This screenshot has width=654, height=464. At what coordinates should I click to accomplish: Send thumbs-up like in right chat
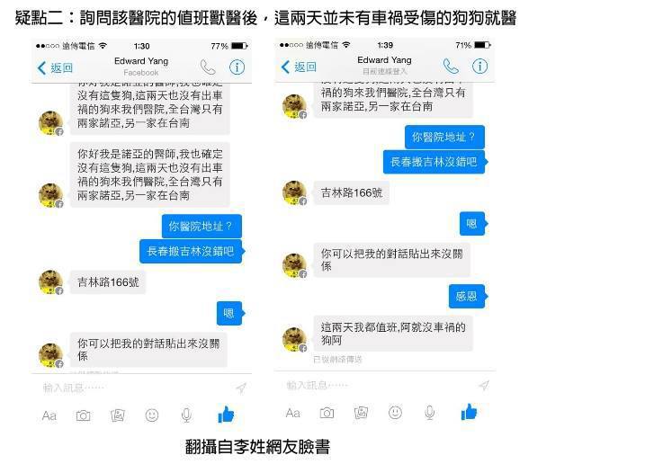click(x=470, y=412)
